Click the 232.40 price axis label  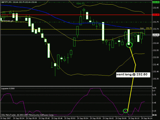pos(156,72)
